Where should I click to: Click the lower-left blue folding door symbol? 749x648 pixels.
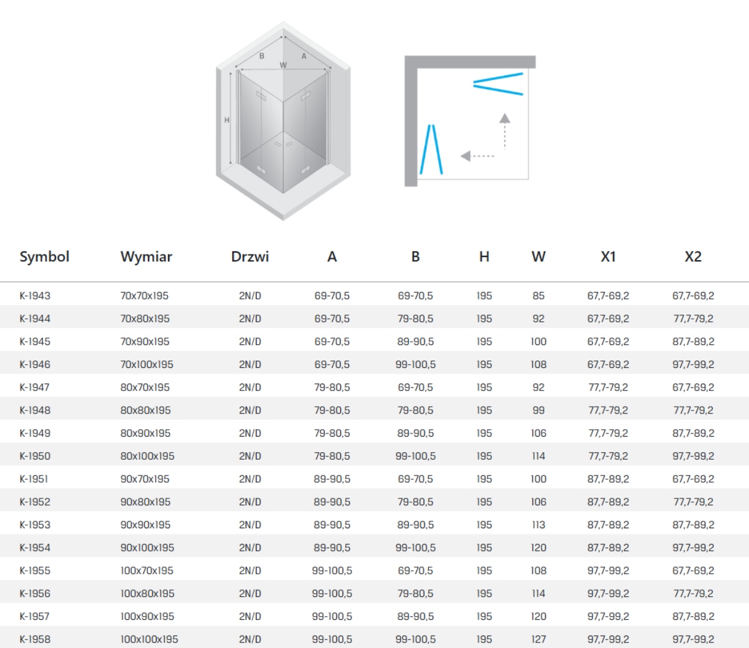point(431,150)
